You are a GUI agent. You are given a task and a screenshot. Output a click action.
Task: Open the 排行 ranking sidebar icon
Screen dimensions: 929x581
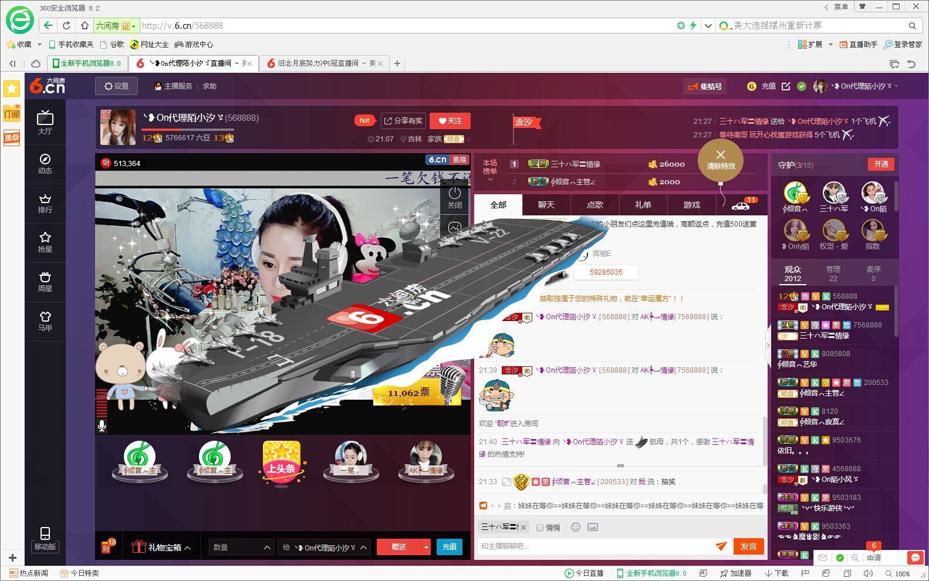pyautogui.click(x=45, y=202)
